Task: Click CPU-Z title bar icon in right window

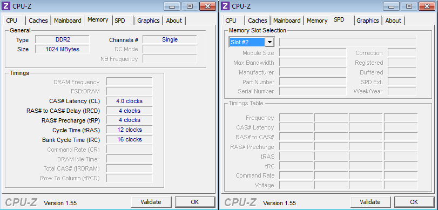Action: tap(226, 6)
